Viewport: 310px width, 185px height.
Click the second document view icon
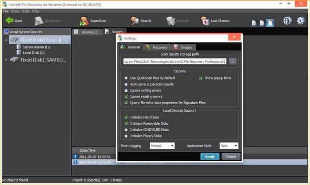[x=262, y=23]
